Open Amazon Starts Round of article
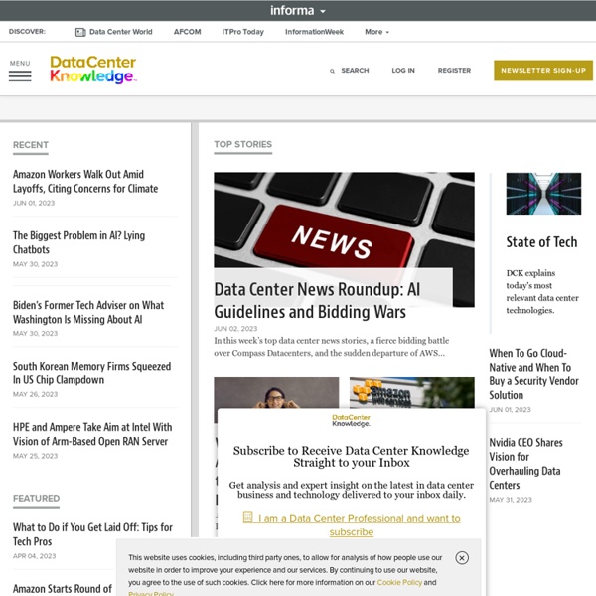 [x=63, y=588]
